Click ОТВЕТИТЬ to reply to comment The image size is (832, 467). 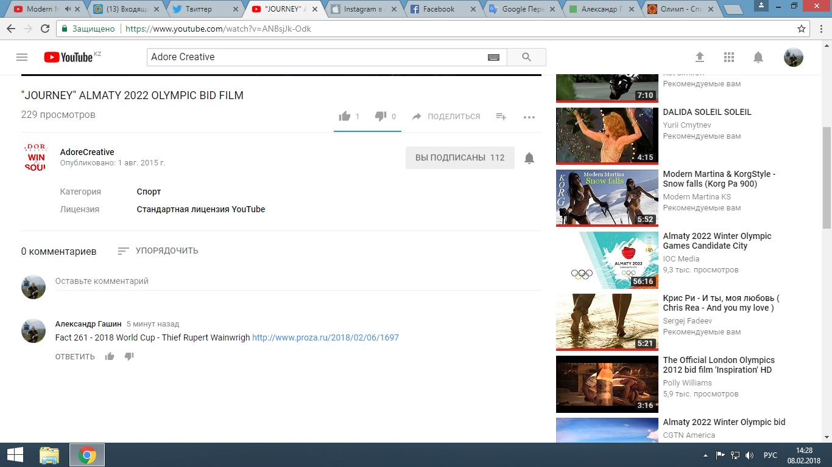tap(75, 356)
